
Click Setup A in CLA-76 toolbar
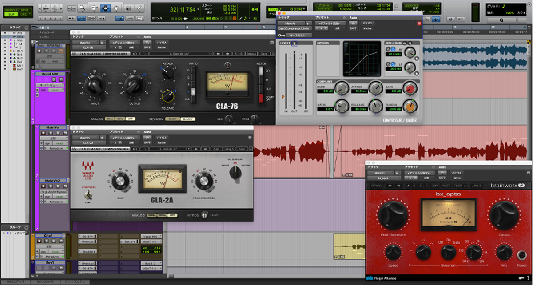[x=252, y=54]
